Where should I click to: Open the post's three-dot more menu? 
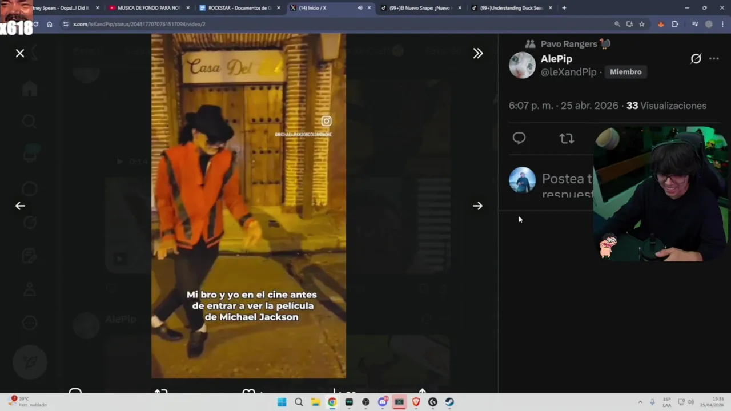pos(714,59)
